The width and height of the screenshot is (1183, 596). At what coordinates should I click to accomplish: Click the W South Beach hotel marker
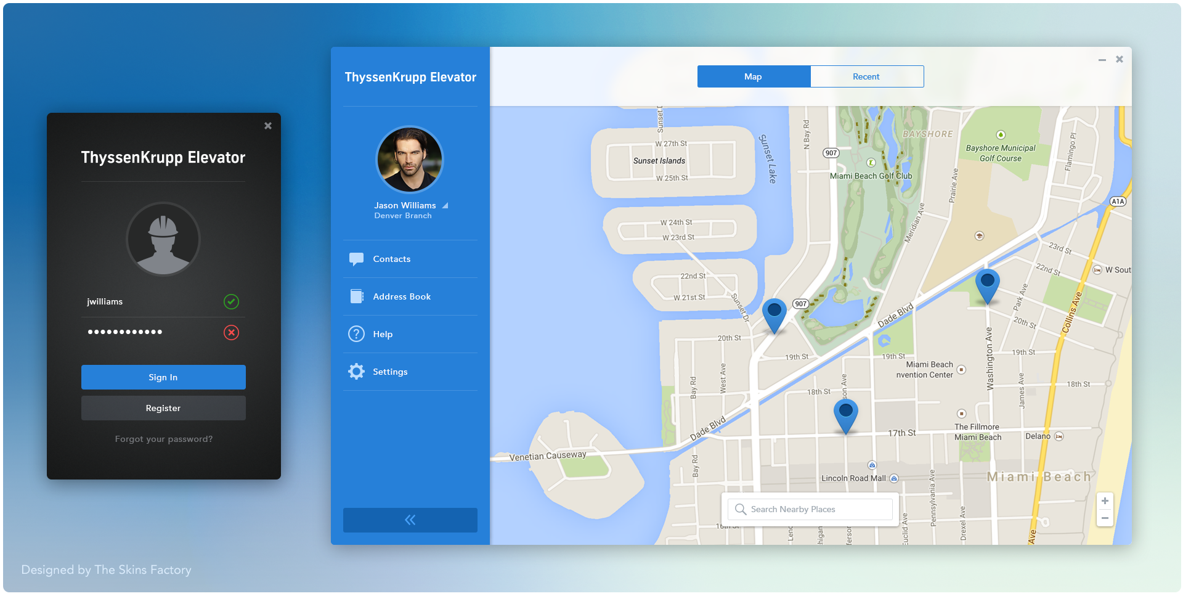(1097, 270)
